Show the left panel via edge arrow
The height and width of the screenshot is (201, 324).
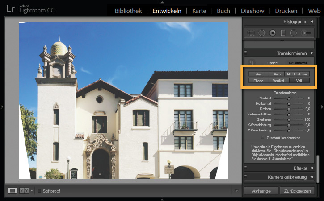(2, 107)
